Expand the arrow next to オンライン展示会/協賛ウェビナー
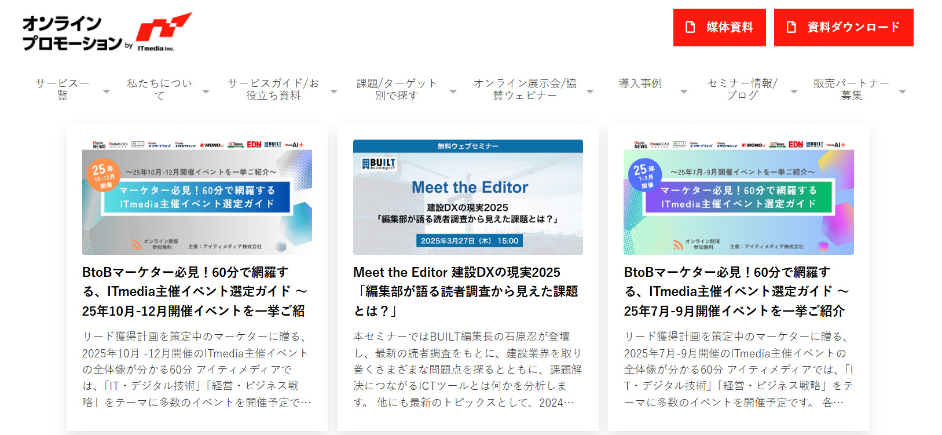942x435 pixels. [x=590, y=92]
